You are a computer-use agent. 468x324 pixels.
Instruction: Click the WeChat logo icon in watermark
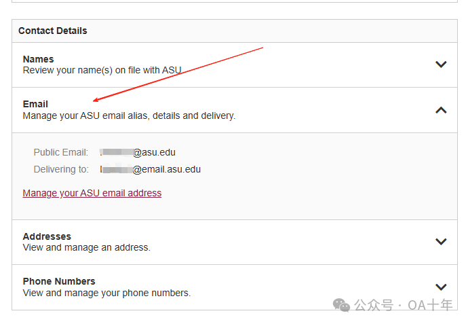341,305
